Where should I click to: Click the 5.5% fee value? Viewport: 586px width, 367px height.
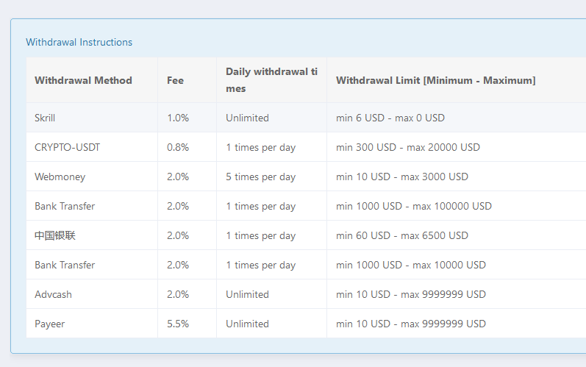pyautogui.click(x=178, y=324)
